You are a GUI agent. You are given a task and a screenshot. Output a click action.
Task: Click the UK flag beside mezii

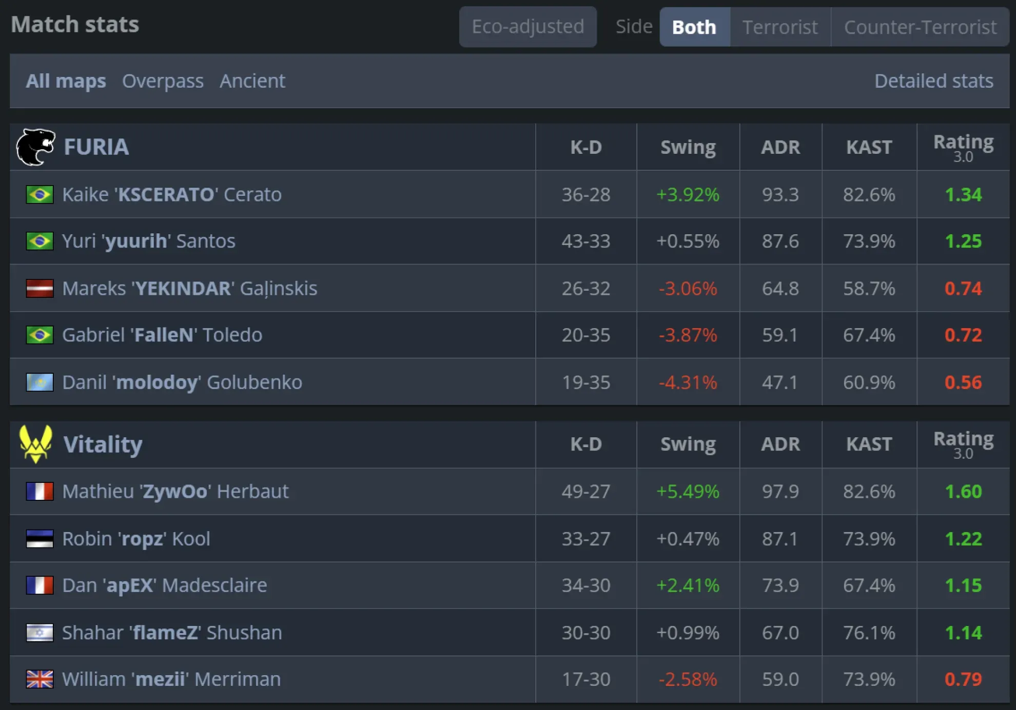(40, 679)
